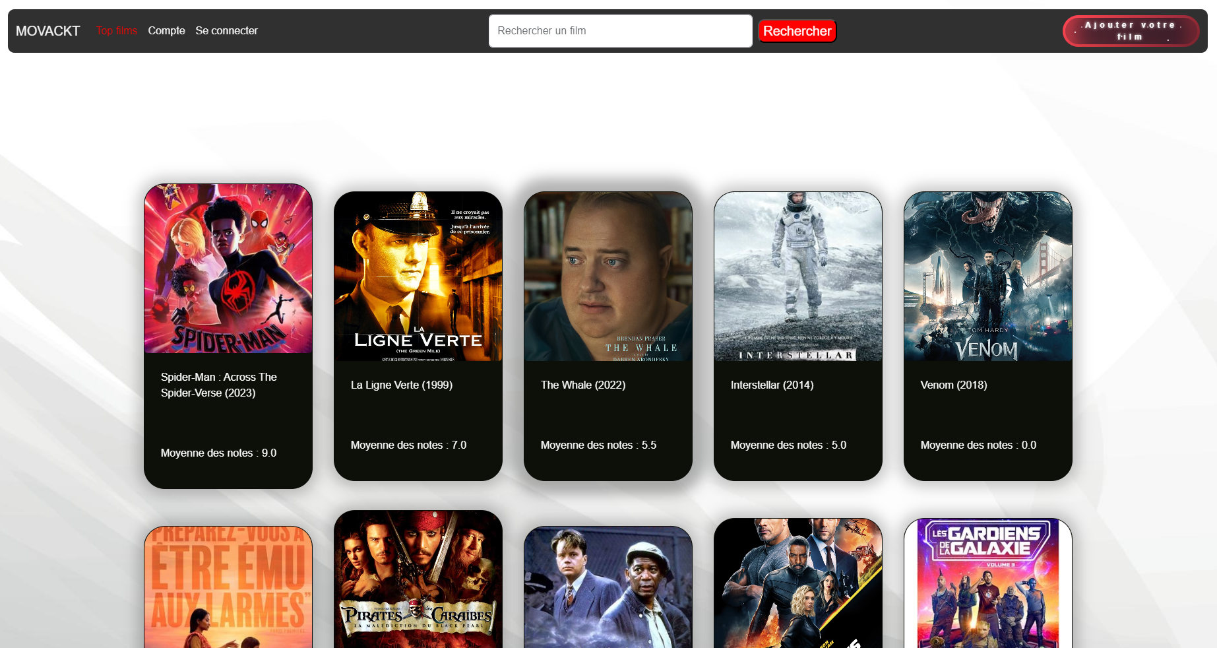Click the rating Moyenne des notes : 5.5

(x=598, y=445)
